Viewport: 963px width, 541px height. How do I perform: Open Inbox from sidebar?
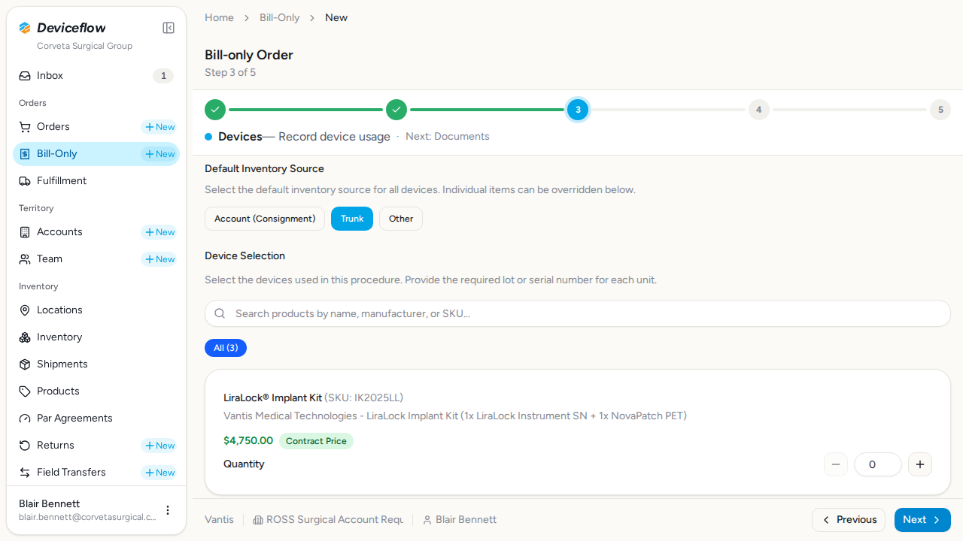click(96, 76)
